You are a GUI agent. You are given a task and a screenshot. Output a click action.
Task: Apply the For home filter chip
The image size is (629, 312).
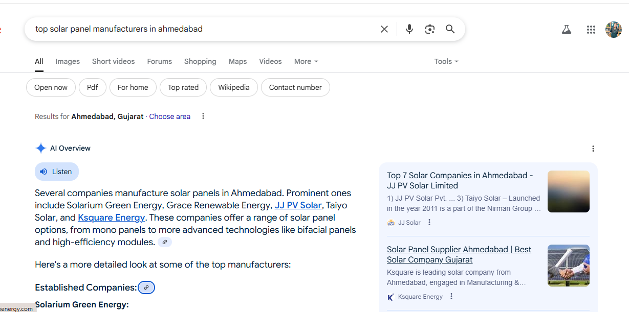[133, 87]
